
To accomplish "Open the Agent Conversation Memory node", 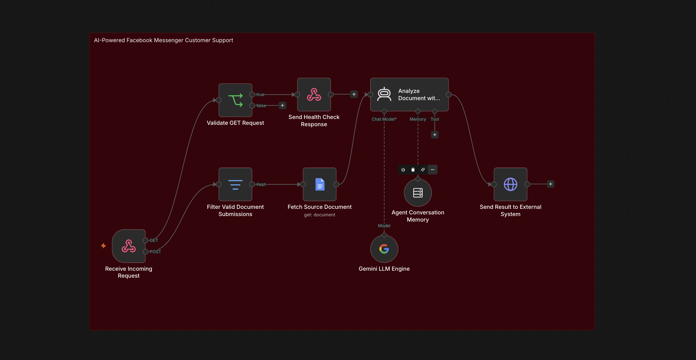I will 418,192.
